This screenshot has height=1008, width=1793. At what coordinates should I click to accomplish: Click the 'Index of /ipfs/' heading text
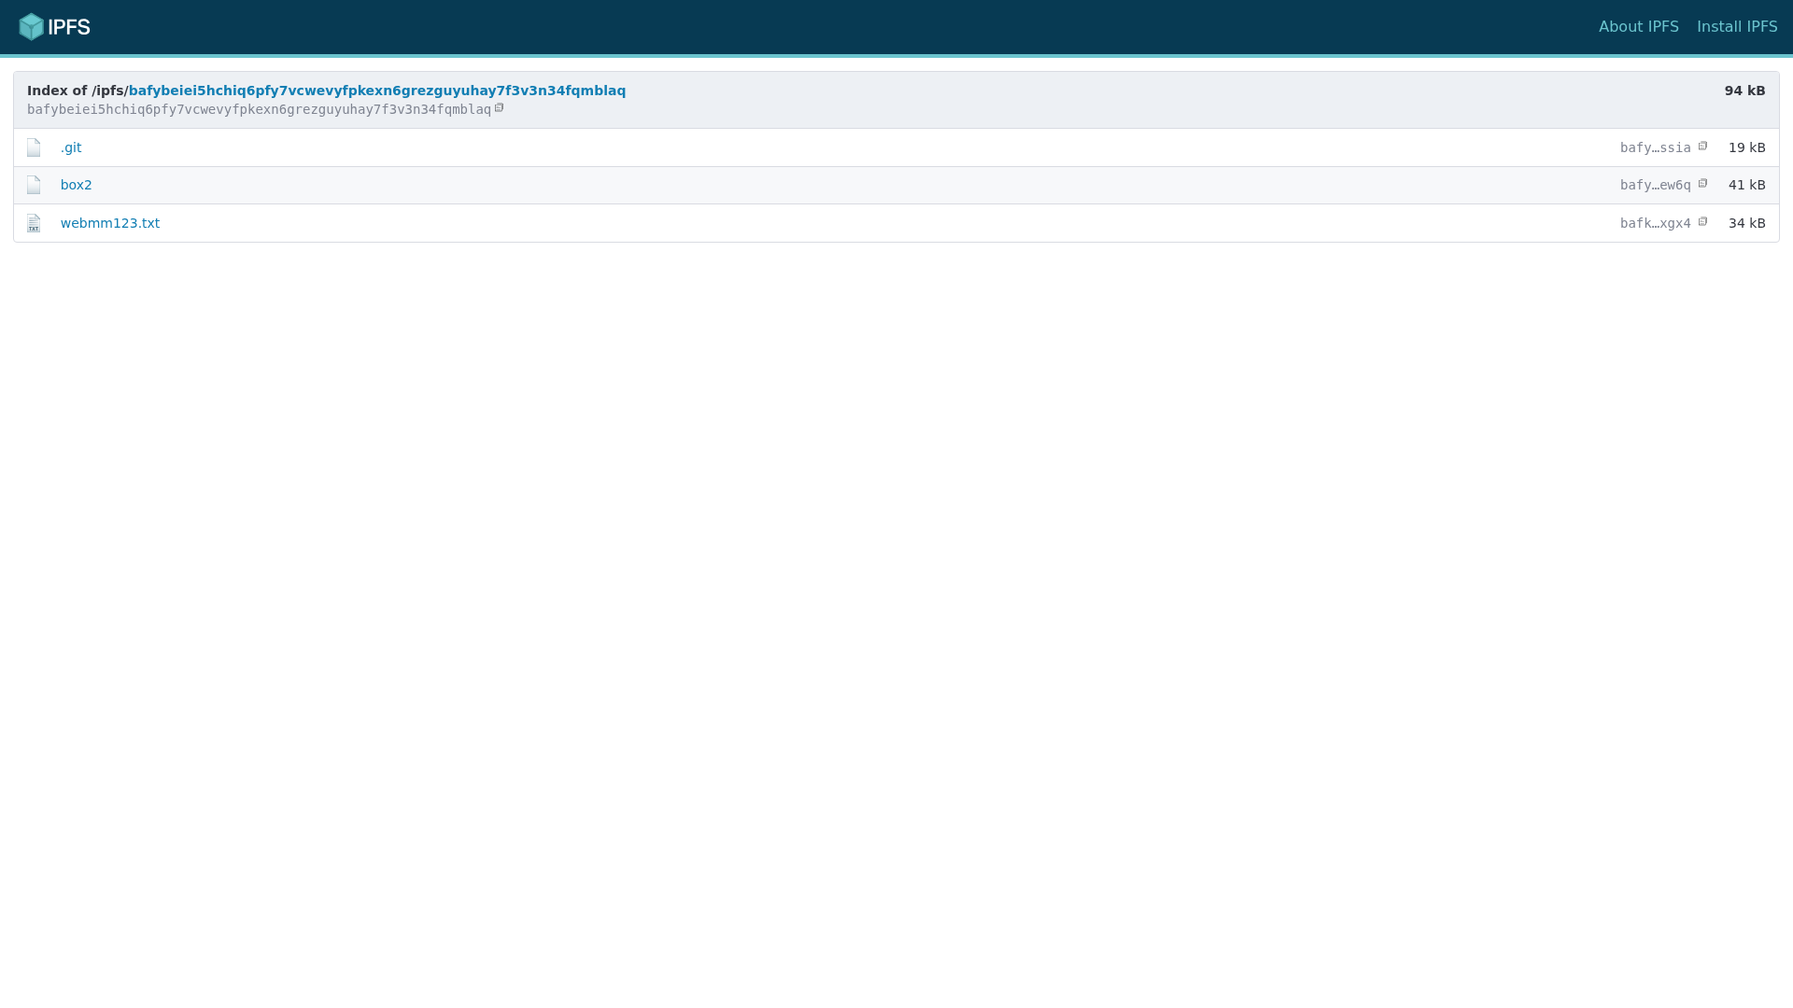78,91
